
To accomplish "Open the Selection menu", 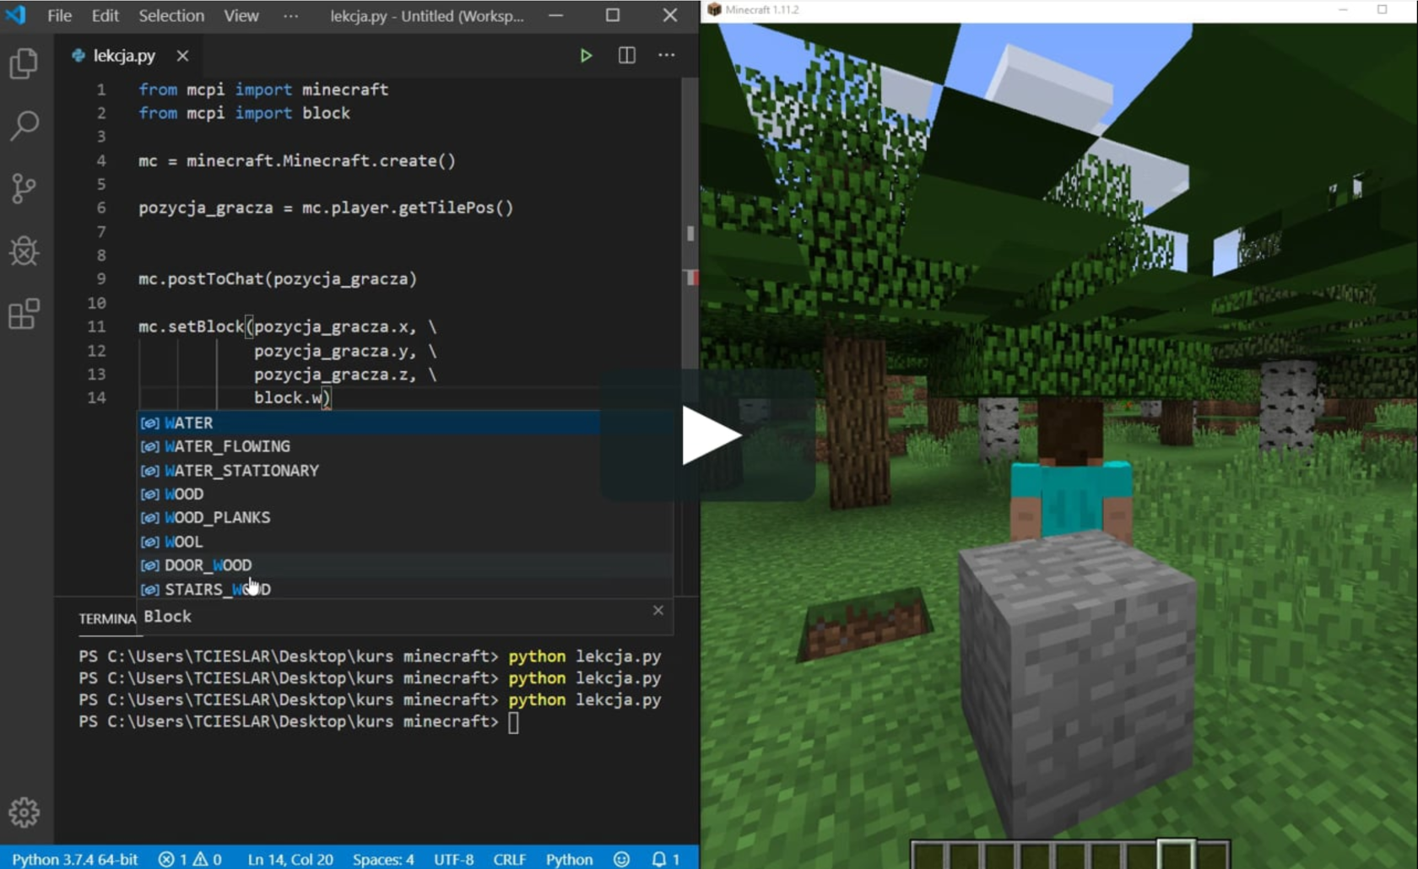I will (x=171, y=15).
